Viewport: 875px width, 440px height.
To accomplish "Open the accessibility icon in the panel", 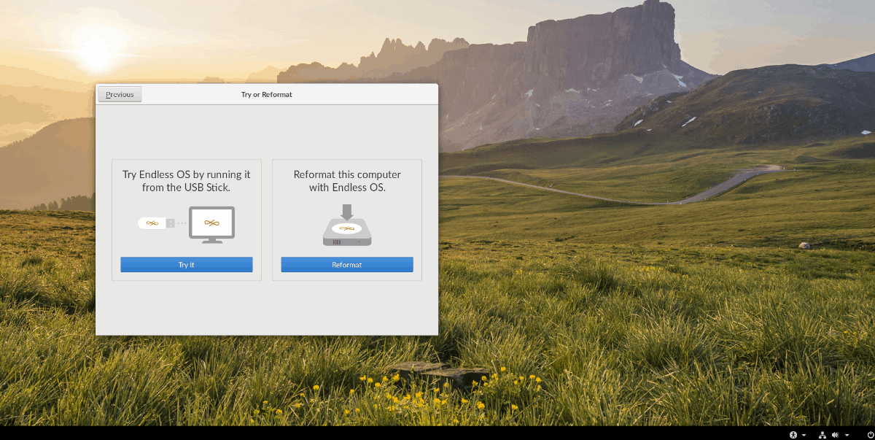I will [x=793, y=434].
